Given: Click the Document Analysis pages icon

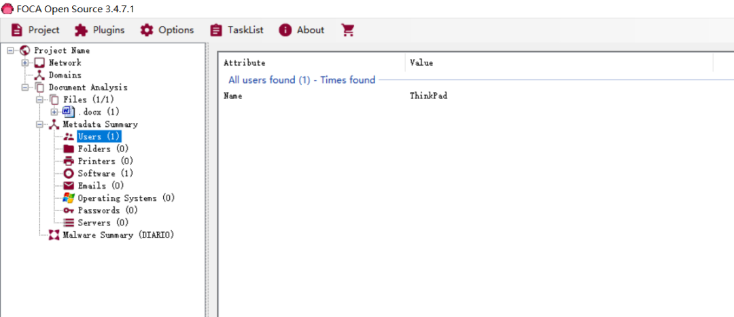Looking at the screenshot, I should click(x=39, y=88).
